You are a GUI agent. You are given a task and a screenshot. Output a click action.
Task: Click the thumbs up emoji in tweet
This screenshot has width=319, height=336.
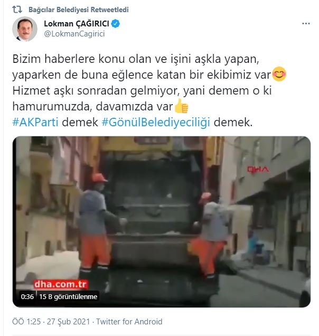[181, 106]
